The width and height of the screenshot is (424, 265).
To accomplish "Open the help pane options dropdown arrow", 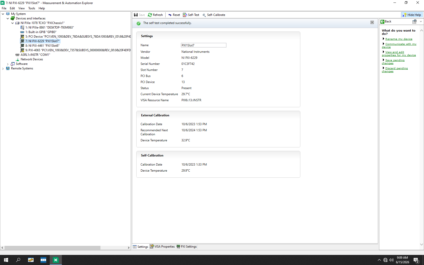I will point(421,22).
